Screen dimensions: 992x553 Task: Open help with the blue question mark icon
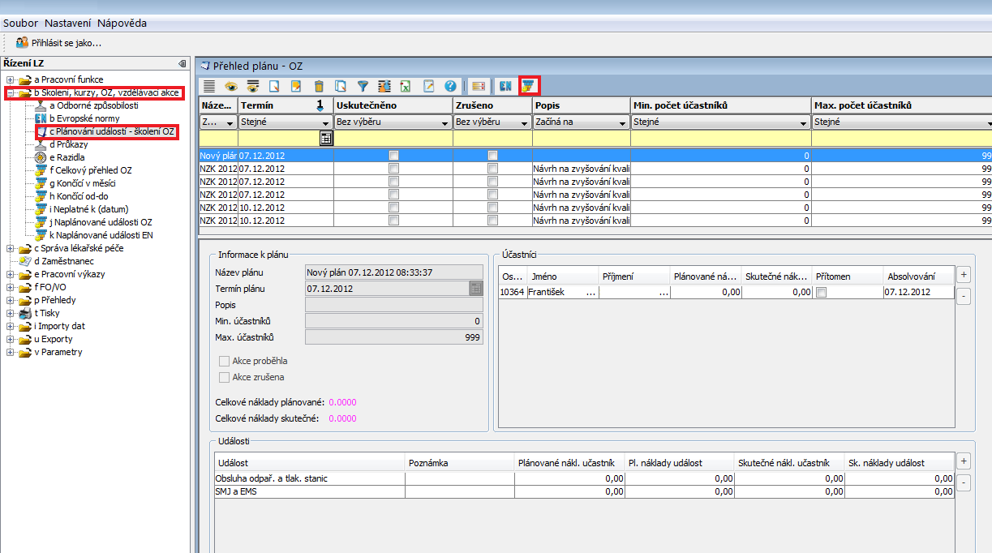451,85
